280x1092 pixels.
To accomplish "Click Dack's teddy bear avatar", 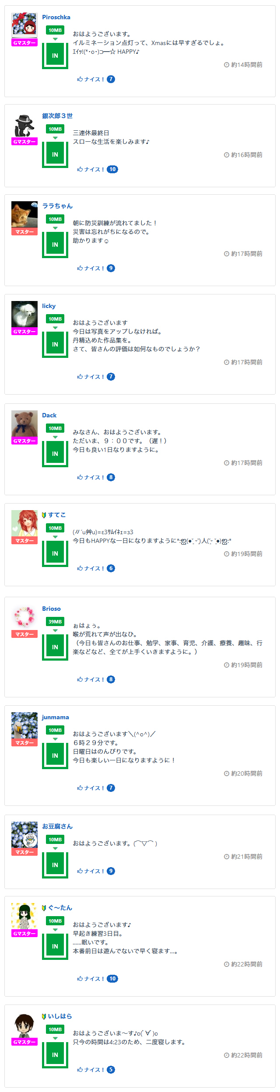I will pos(24,423).
